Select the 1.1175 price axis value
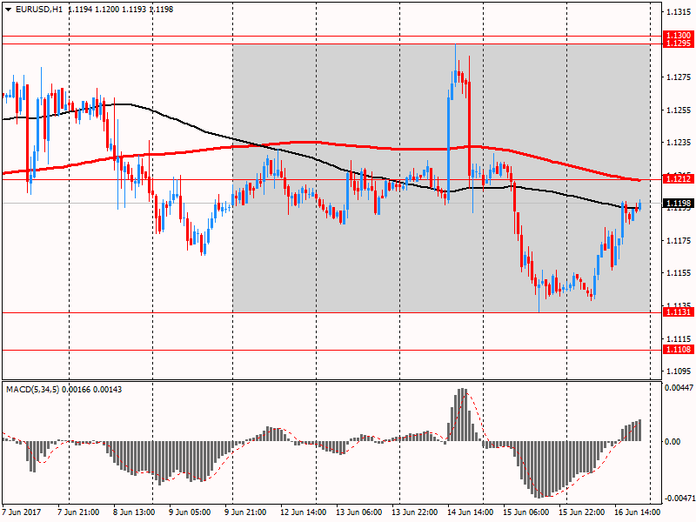The height and width of the screenshot is (522, 696). point(679,241)
